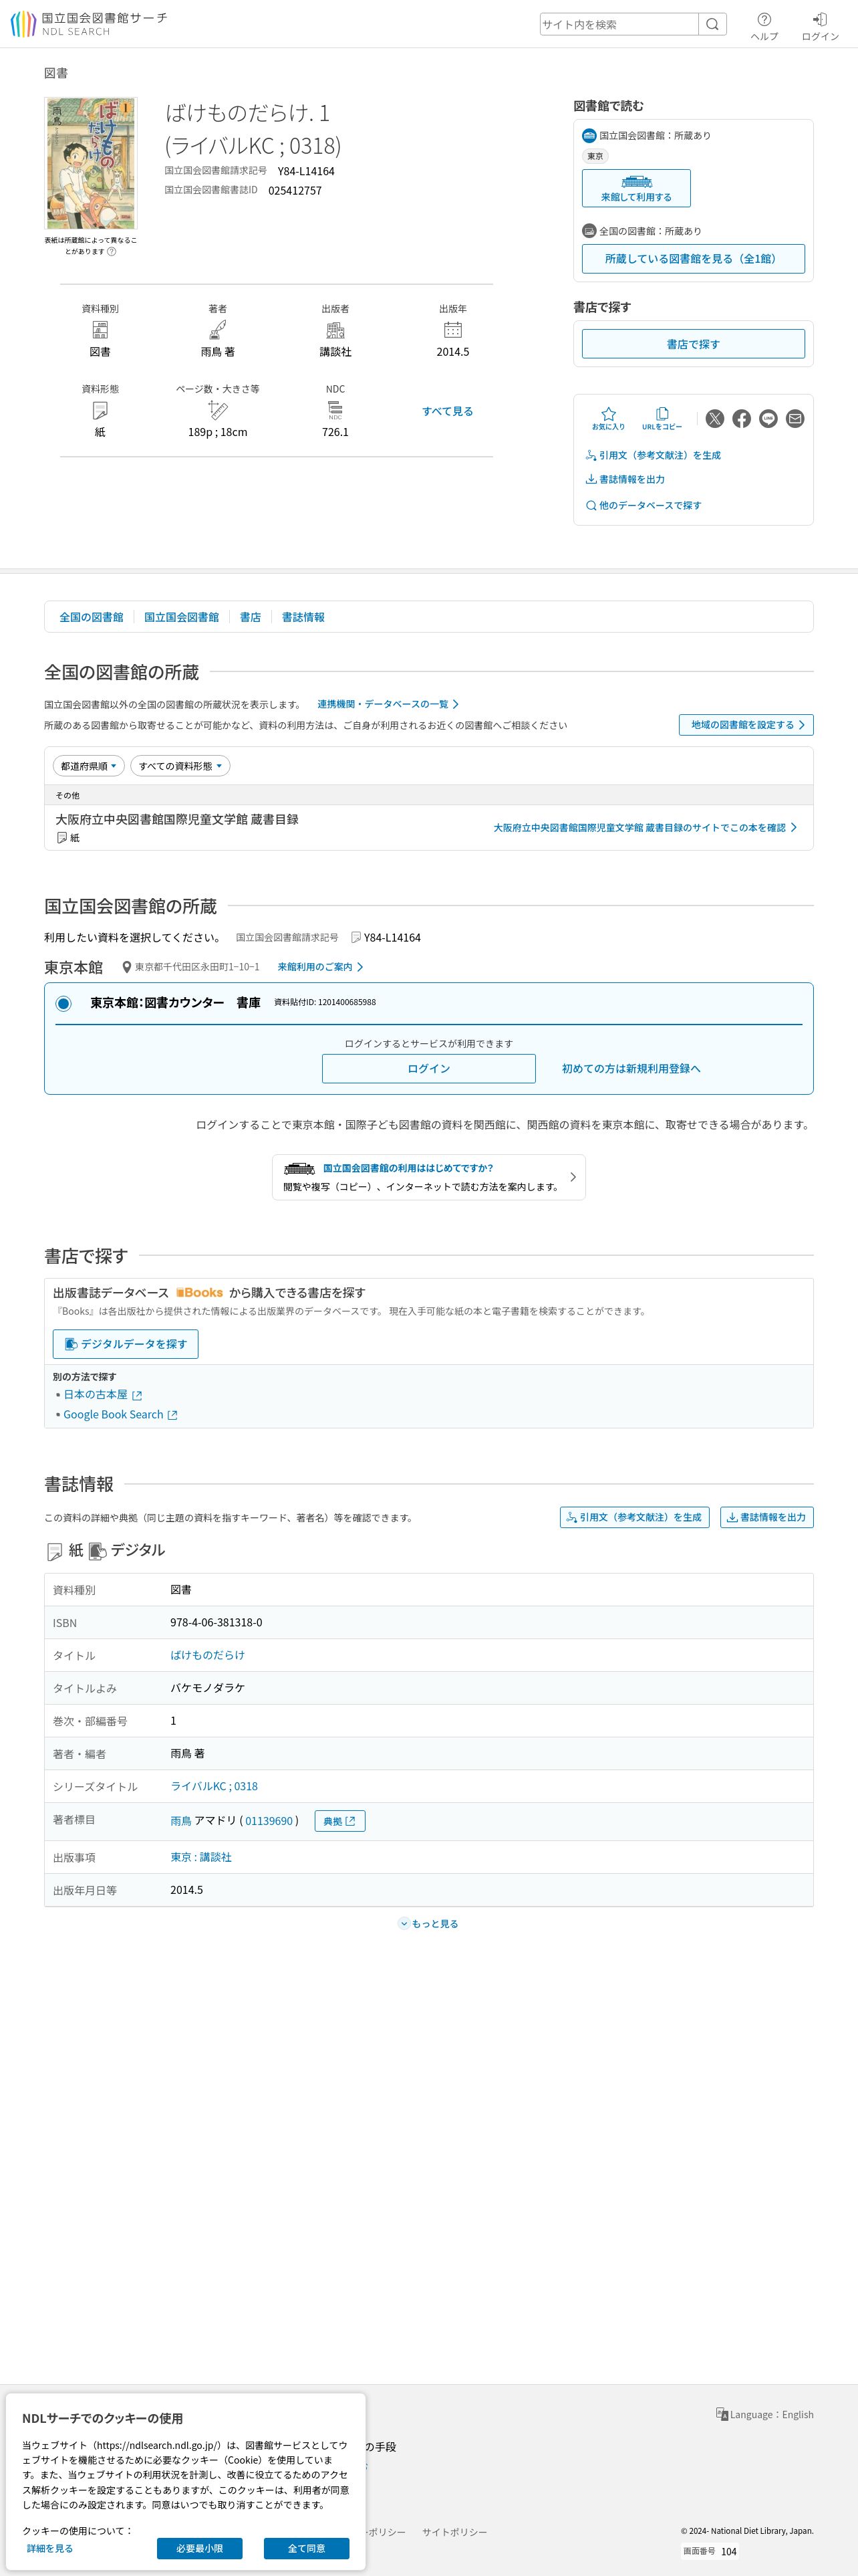Click 東京 : 講談社 publisher link
858x2576 pixels.
click(200, 1857)
